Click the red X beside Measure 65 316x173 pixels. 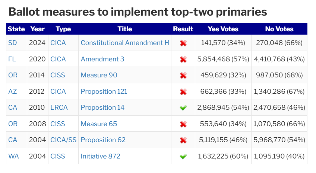coord(183,124)
